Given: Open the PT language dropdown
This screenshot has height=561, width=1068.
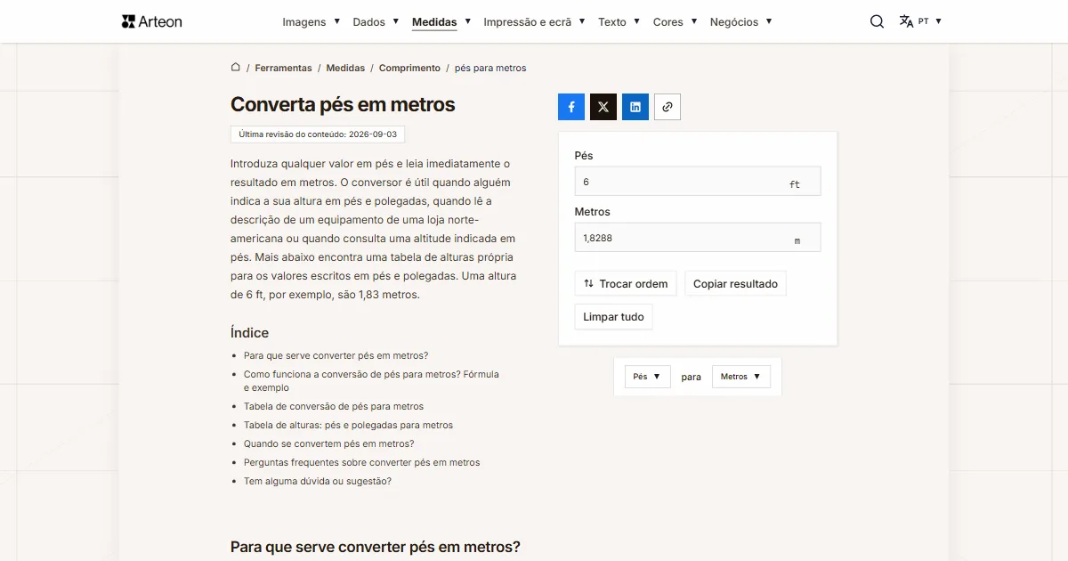Looking at the screenshot, I should 930,21.
